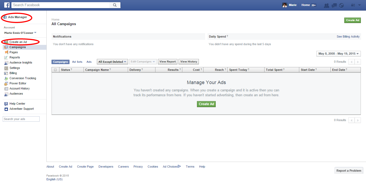Click the help mark beside End Date
This screenshot has width=366, height=186.
pyautogui.click(x=346, y=69)
